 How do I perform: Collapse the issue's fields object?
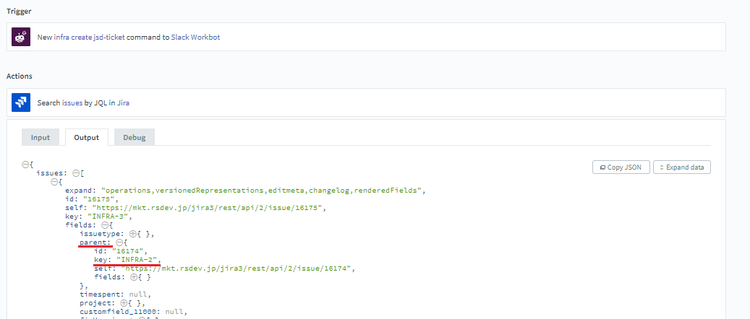[x=105, y=225]
